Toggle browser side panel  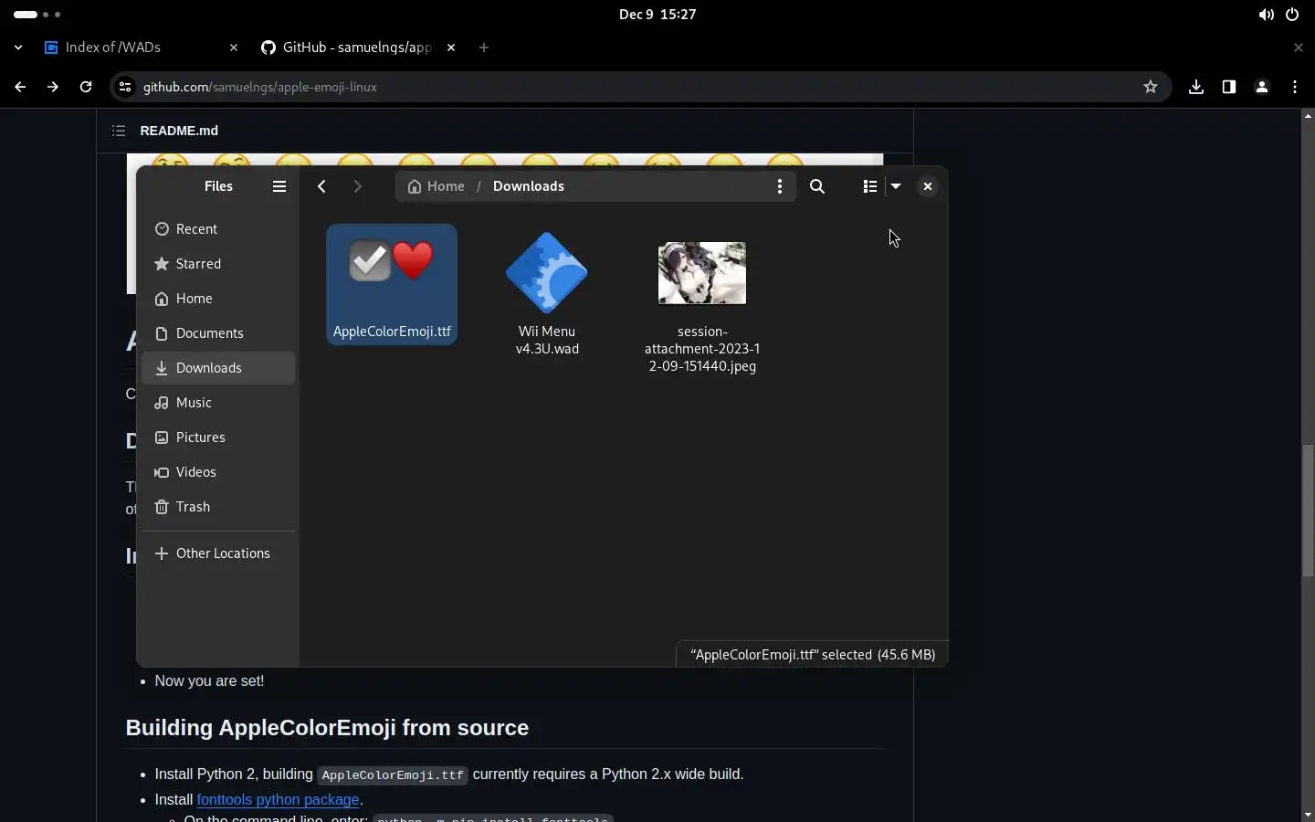pyautogui.click(x=1229, y=87)
